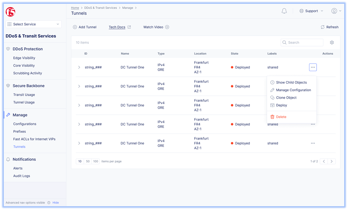
Task: Click the Clone Object icon
Action: [272, 98]
